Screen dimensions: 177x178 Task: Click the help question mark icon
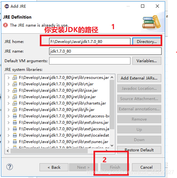(10, 167)
